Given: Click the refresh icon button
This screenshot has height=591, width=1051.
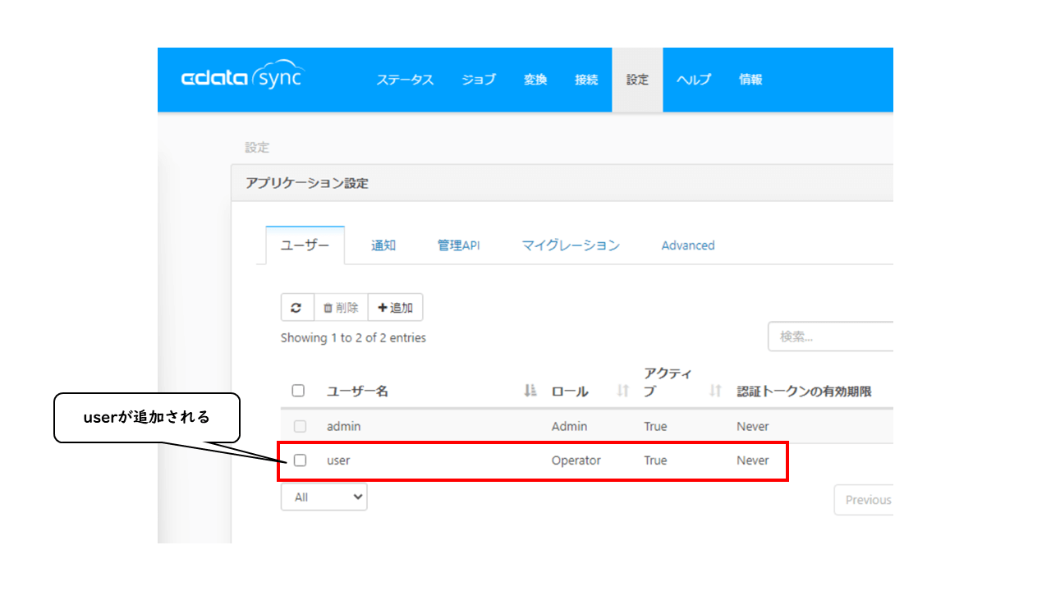Looking at the screenshot, I should [297, 308].
